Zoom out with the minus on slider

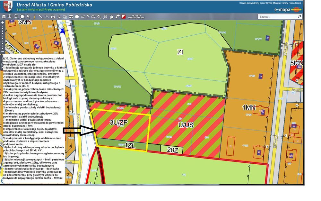[x=3, y=51]
